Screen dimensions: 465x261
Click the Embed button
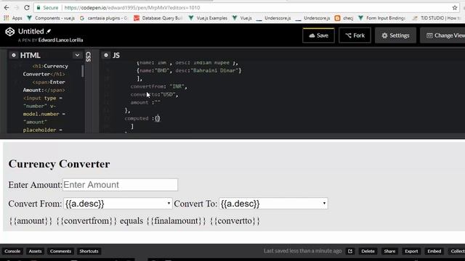(x=434, y=252)
